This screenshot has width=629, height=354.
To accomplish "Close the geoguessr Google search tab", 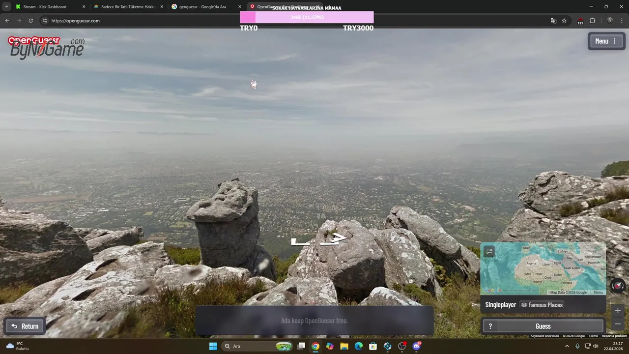I will 240,7.
